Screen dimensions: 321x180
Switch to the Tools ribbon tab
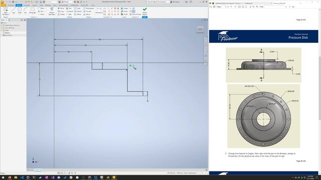click(x=41, y=5)
